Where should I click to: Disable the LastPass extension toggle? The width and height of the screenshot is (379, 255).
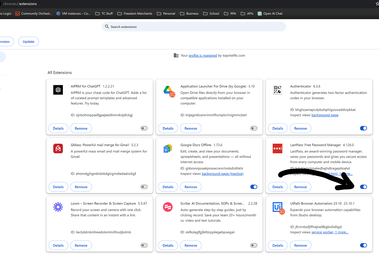pyautogui.click(x=363, y=187)
